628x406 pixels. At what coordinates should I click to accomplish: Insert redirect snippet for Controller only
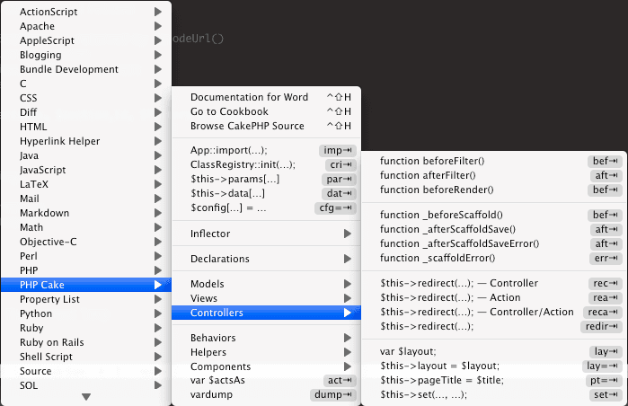494,284
